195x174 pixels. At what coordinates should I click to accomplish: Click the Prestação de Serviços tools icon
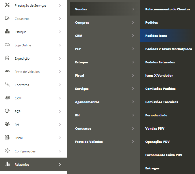(7, 5)
